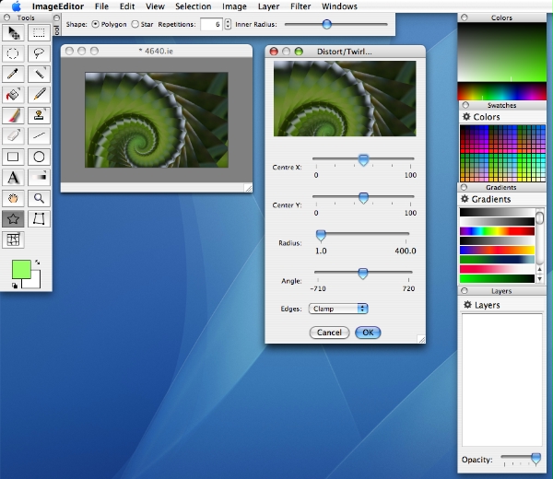This screenshot has width=553, height=479.
Task: Click the Cancel button in Twirl dialog
Action: [329, 333]
